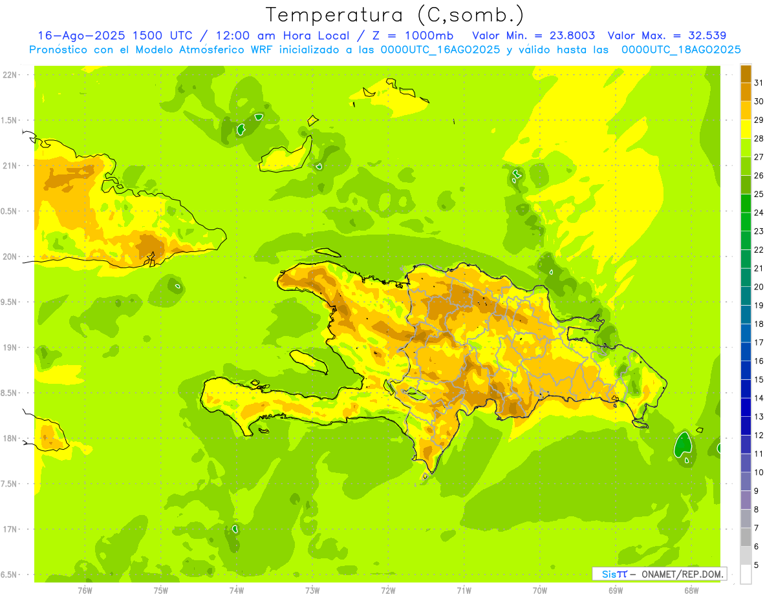Click the legend value '13'
The height and width of the screenshot is (599, 776).
pyautogui.click(x=759, y=417)
